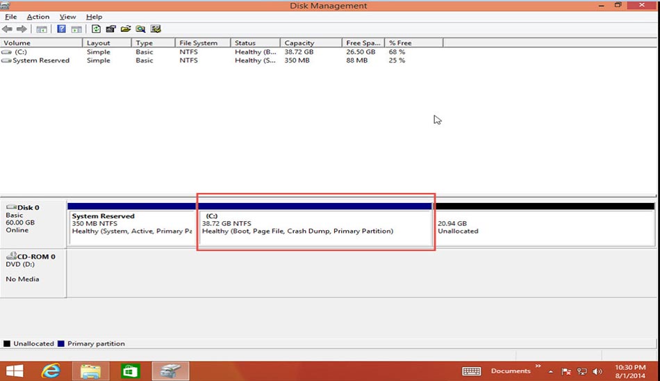Click the 38.72 GB capacity cell
This screenshot has height=381, width=660.
299,52
